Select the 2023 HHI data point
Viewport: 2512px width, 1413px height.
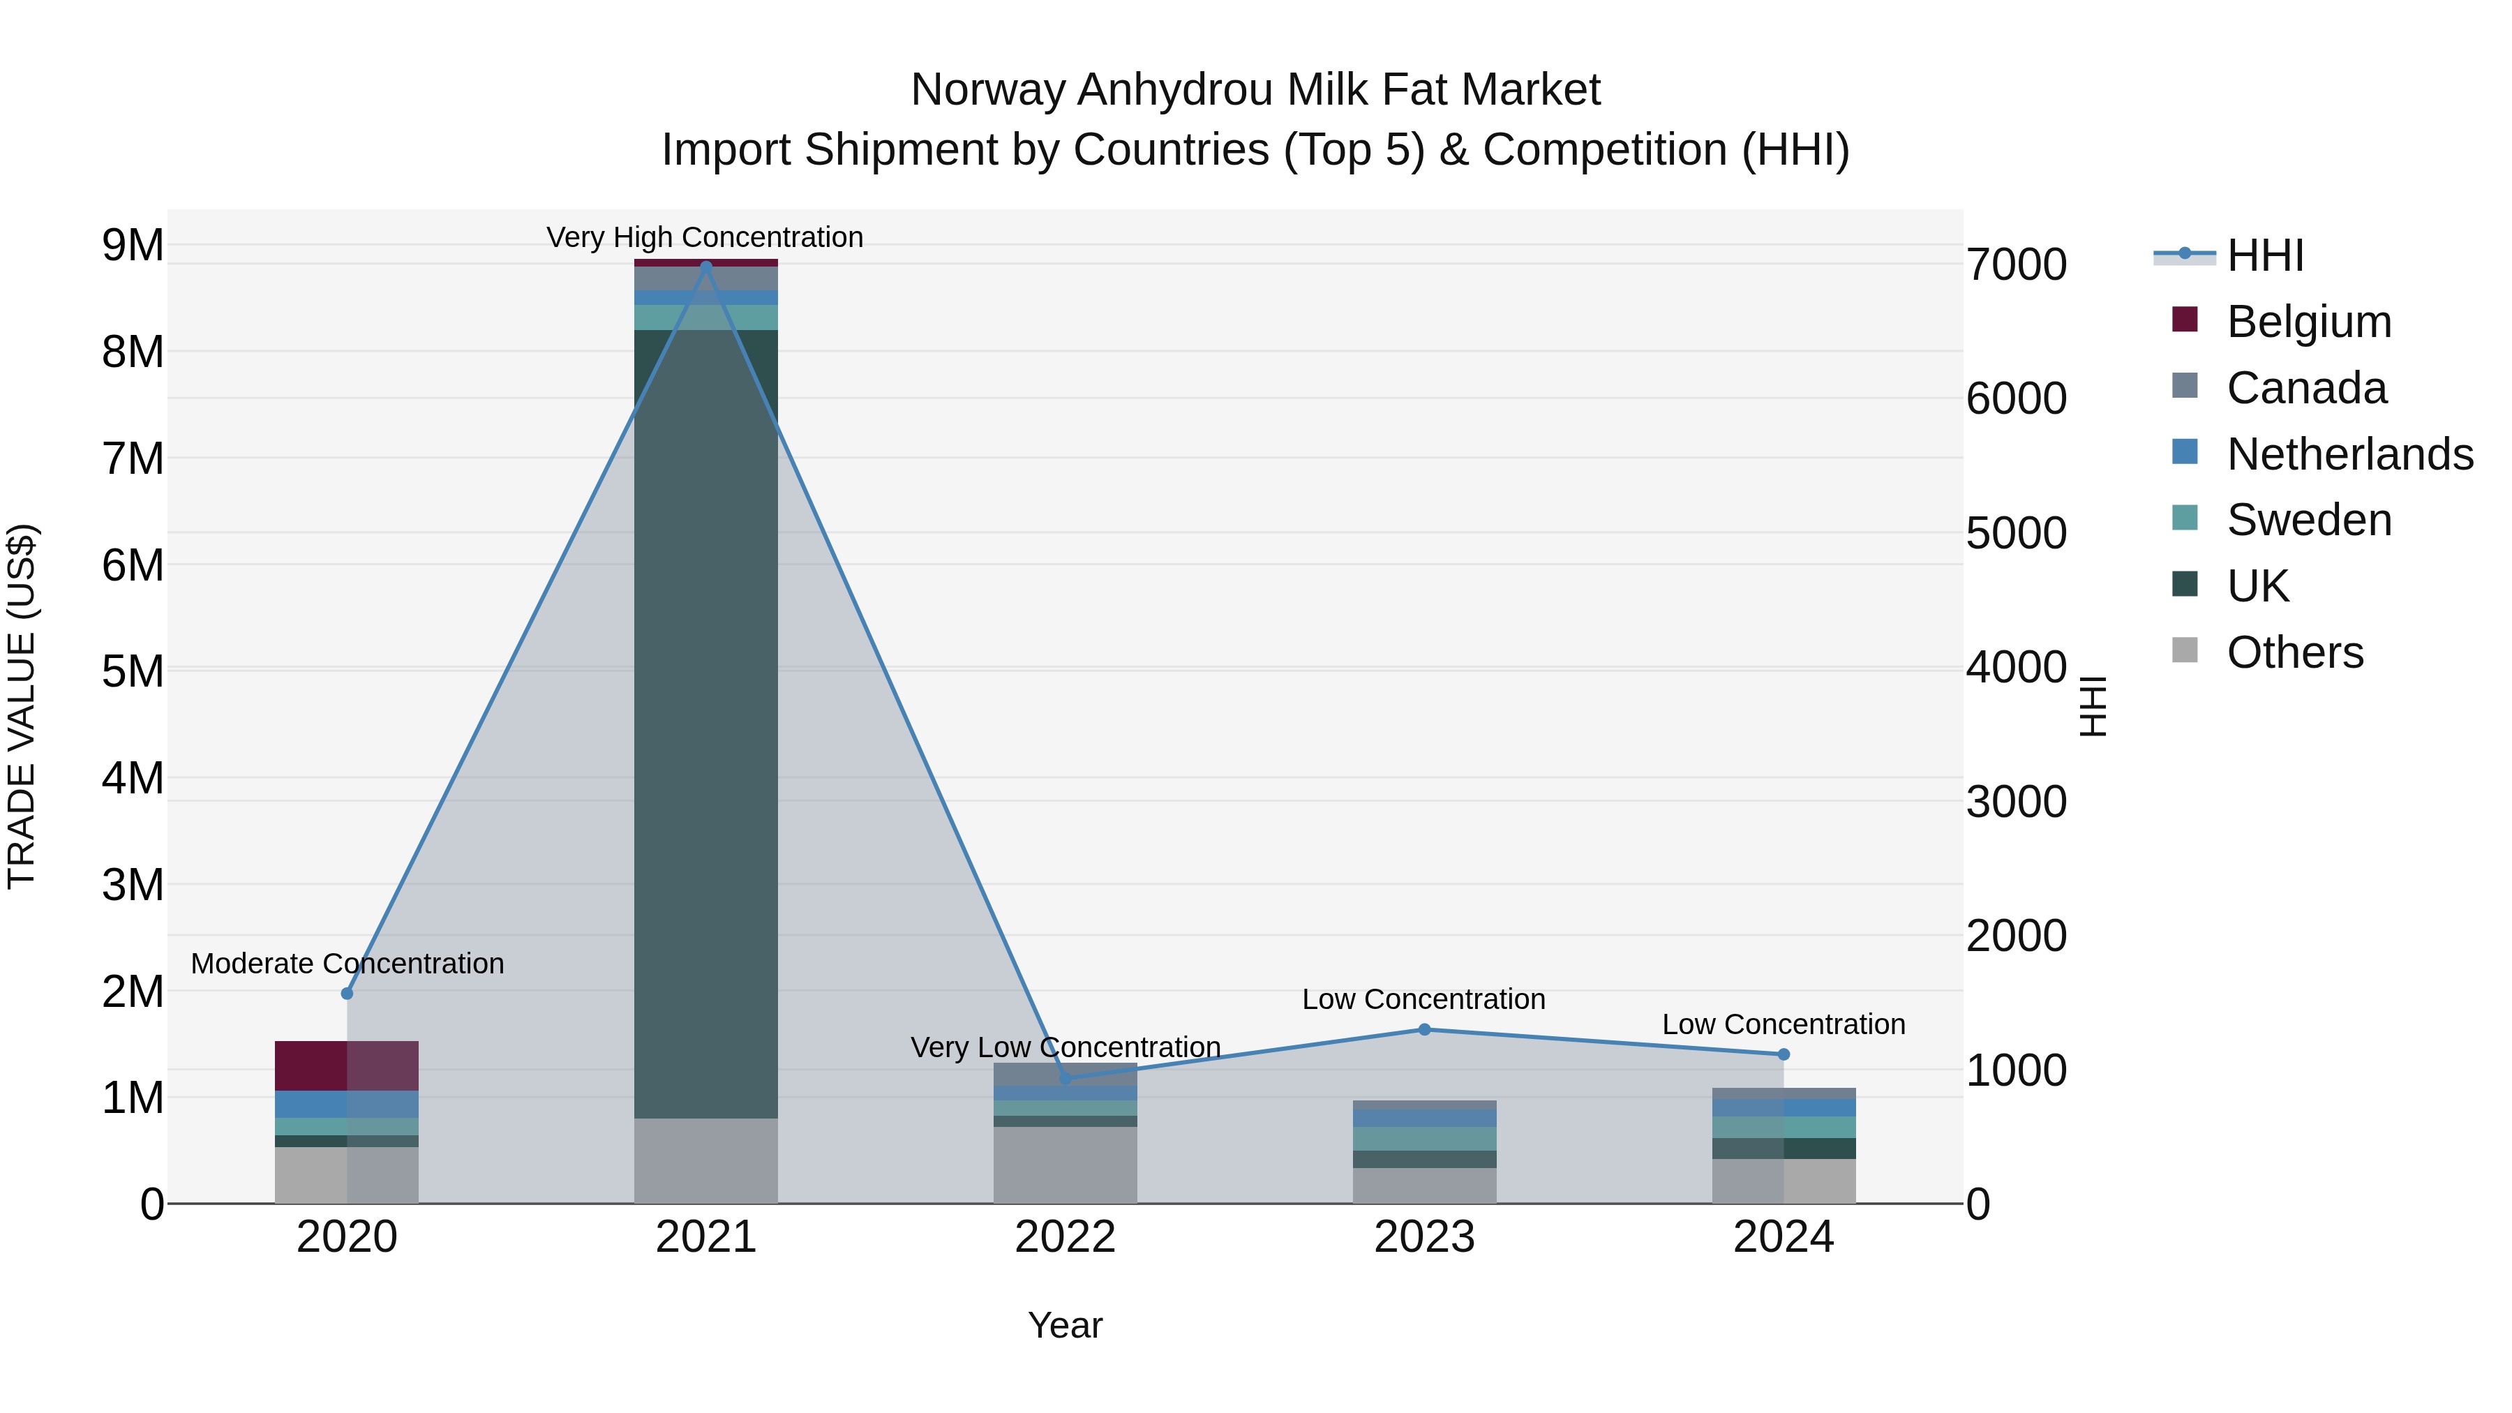[1423, 1029]
